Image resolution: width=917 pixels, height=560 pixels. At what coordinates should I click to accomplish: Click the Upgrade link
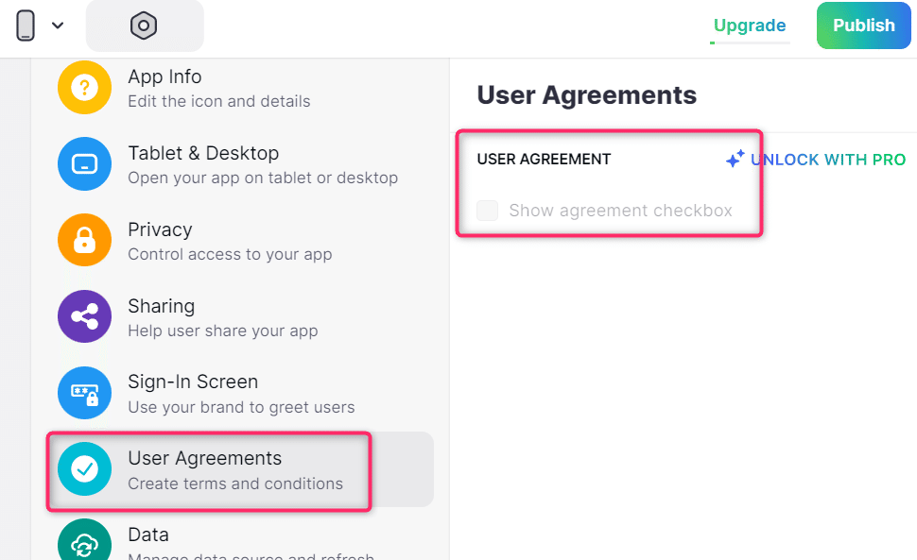[x=750, y=25]
